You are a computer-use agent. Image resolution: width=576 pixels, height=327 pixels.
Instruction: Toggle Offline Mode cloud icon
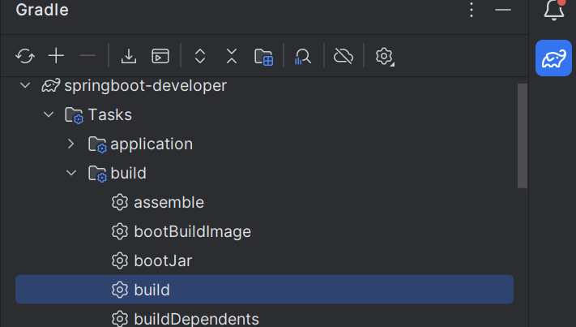[x=343, y=56]
